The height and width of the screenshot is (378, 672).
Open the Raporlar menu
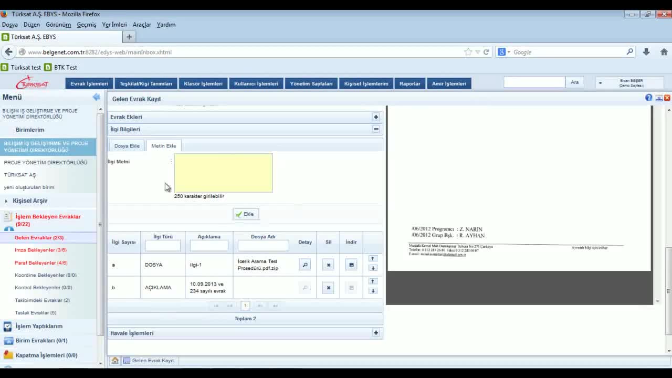point(409,83)
